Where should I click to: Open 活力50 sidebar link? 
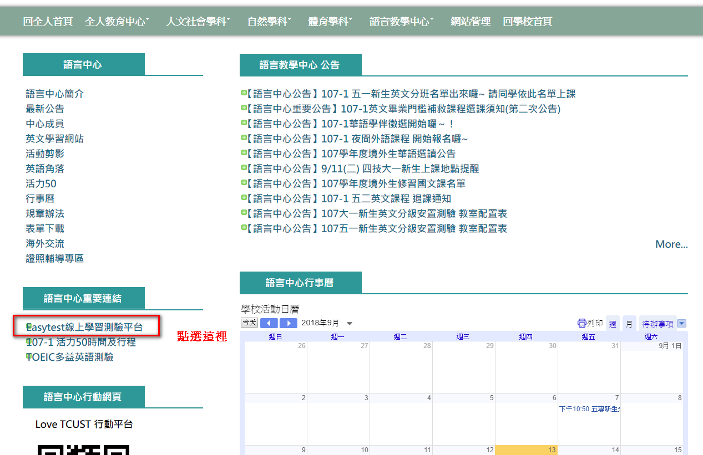[x=41, y=184]
